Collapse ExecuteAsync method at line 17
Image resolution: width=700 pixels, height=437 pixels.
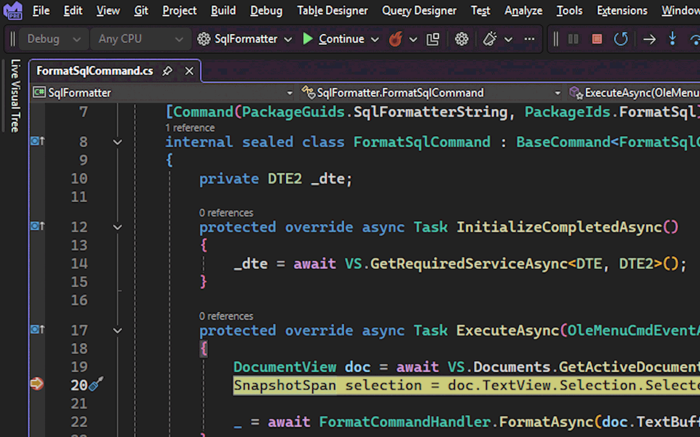pos(117,331)
